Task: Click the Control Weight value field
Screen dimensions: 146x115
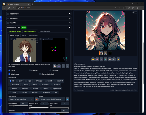Action: pyautogui.click(x=24, y=104)
